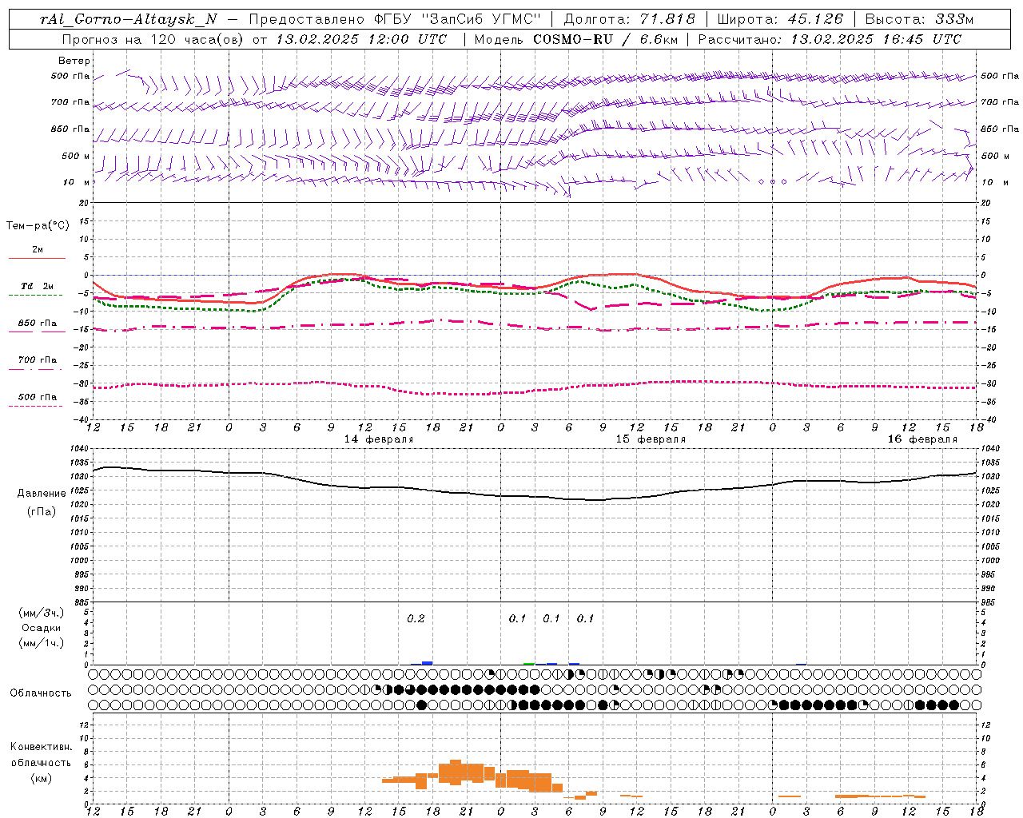Click the (мм/3ч.) precipitation unit label
The width and height of the screenshot is (1023, 818).
(x=42, y=613)
